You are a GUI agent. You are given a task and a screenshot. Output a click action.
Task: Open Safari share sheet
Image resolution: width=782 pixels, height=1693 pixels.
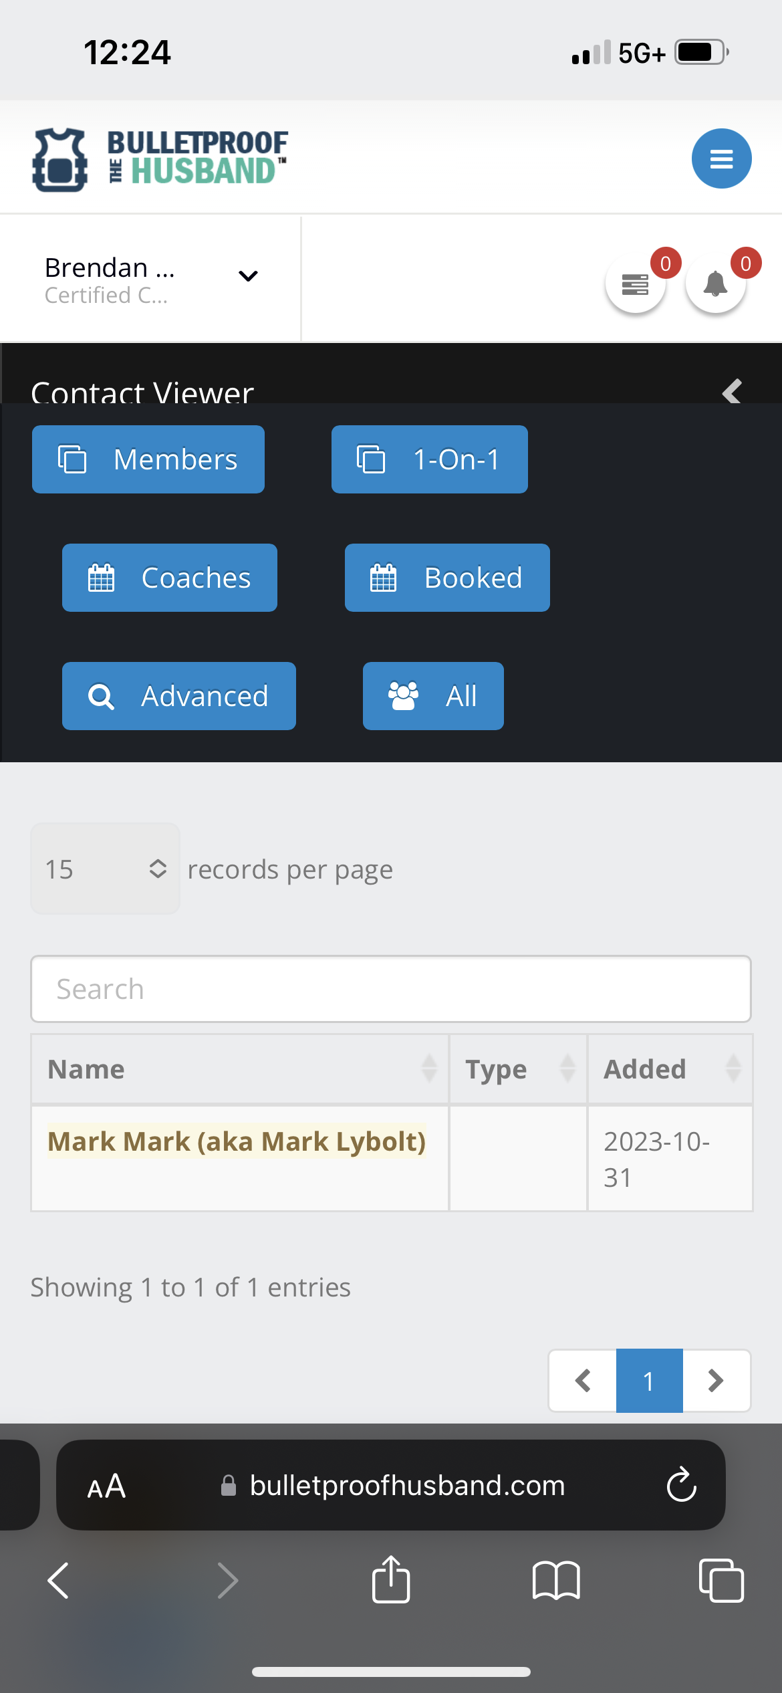point(391,1580)
